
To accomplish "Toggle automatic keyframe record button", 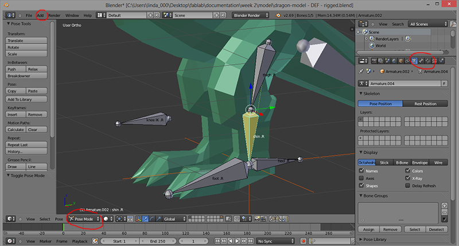I will click(x=304, y=241).
